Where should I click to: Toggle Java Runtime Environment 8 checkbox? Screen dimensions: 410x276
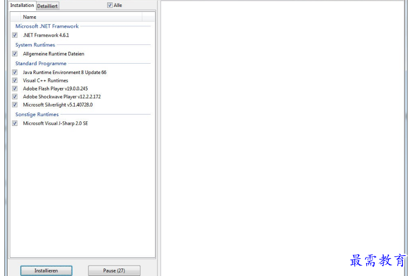(15, 72)
